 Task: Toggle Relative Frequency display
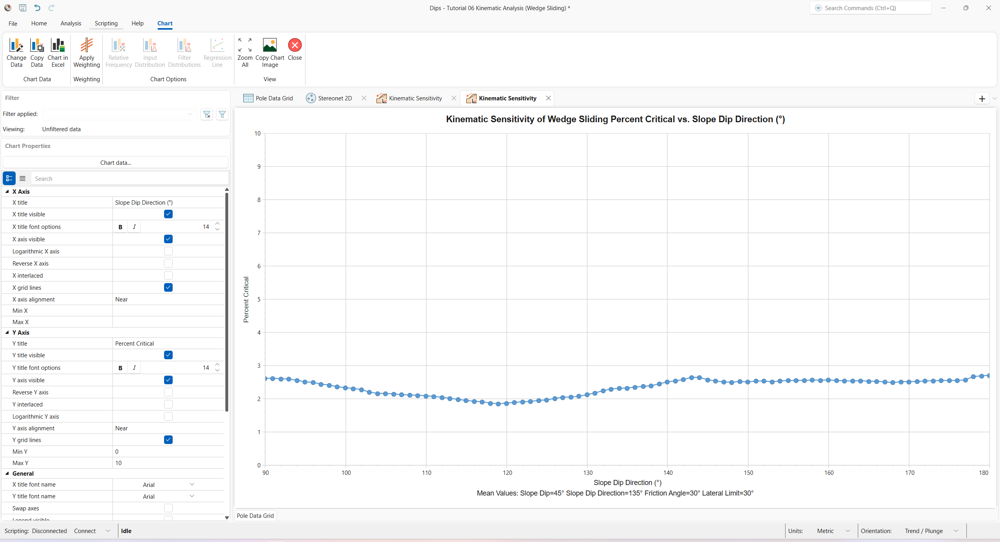pos(118,52)
